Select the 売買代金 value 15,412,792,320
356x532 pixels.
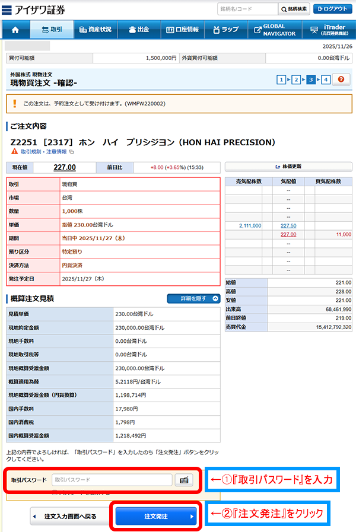pyautogui.click(x=333, y=327)
